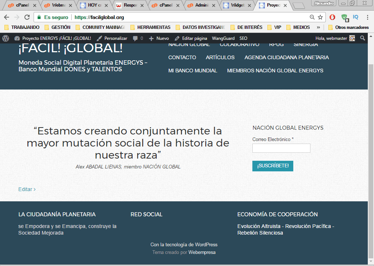
Task: Open a new tab with the blank tab button
Action: 298,5
